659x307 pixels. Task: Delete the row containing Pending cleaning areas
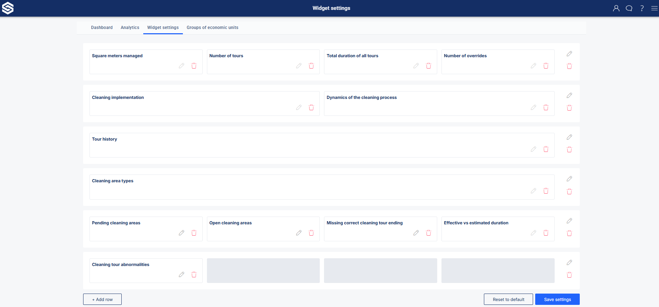point(569,233)
